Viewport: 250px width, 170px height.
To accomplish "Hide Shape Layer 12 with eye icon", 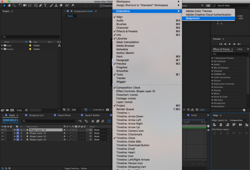I will point(2,139).
